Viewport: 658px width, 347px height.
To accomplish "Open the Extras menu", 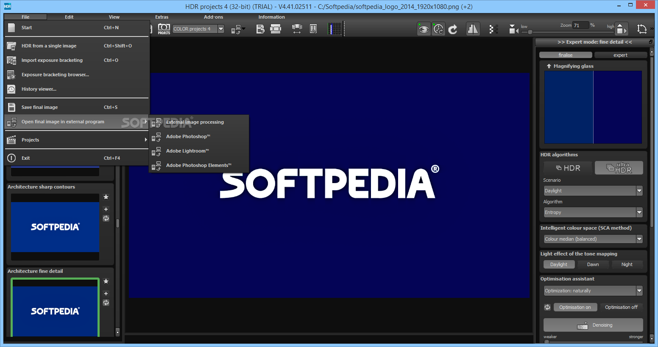I will pyautogui.click(x=162, y=17).
